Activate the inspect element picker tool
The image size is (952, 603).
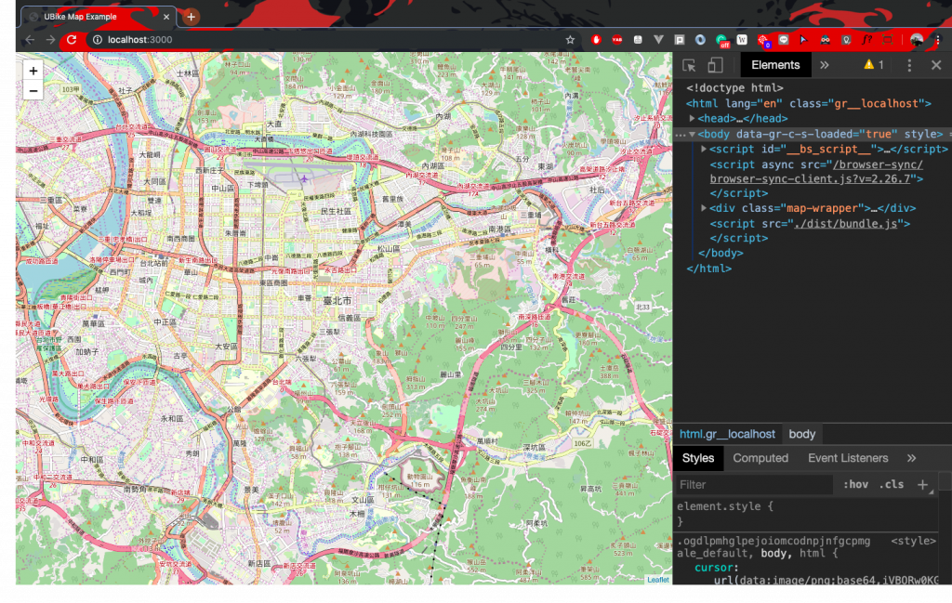click(x=689, y=66)
